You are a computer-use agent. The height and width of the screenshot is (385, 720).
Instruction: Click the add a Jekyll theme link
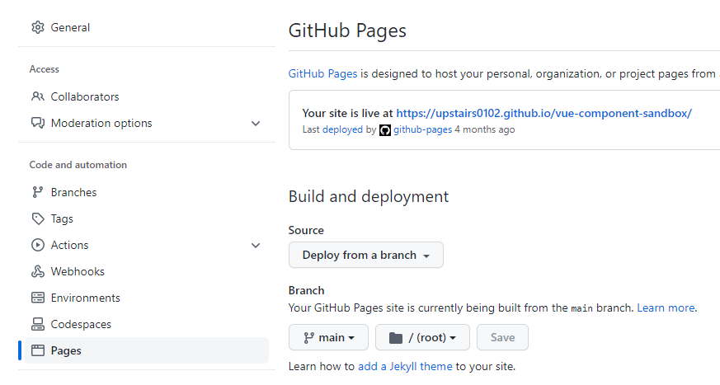tap(405, 366)
